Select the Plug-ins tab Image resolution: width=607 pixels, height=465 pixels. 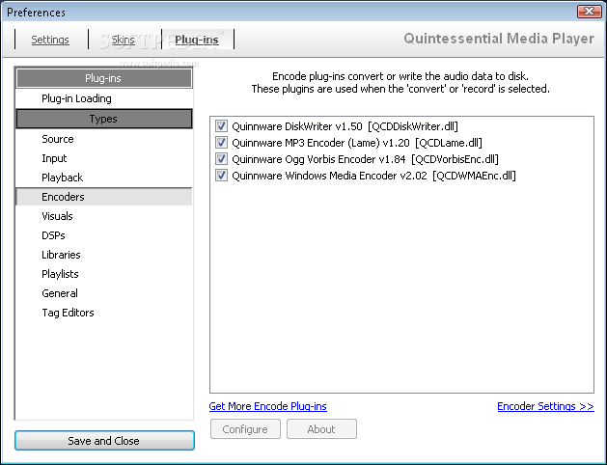(197, 40)
